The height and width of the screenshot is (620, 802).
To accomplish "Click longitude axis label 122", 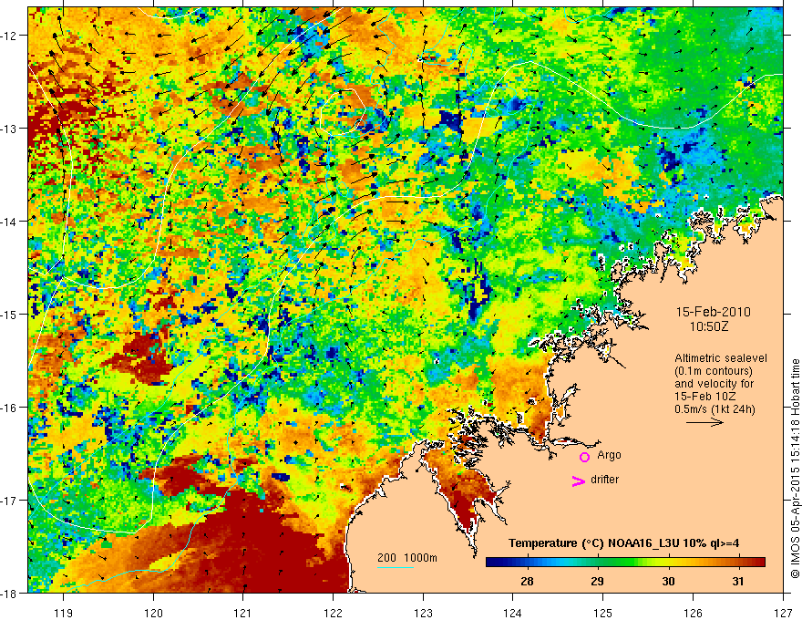I will (x=333, y=613).
